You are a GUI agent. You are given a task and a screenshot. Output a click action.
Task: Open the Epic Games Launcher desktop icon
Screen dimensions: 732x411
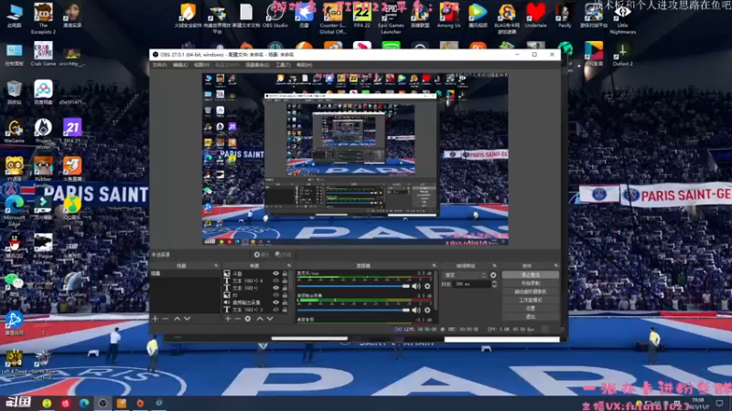pos(392,18)
